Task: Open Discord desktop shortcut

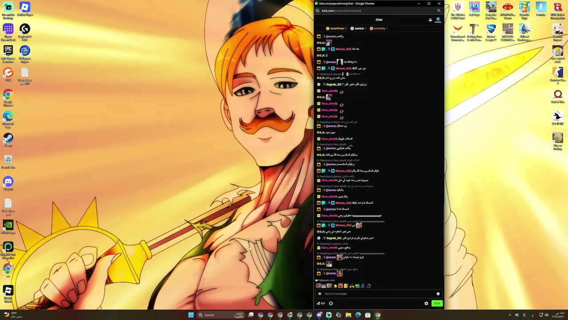Action: [8, 184]
